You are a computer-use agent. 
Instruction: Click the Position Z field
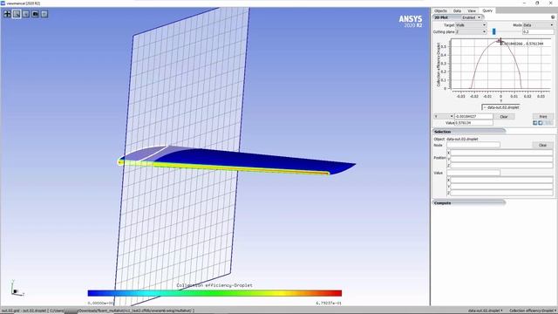coord(502,166)
